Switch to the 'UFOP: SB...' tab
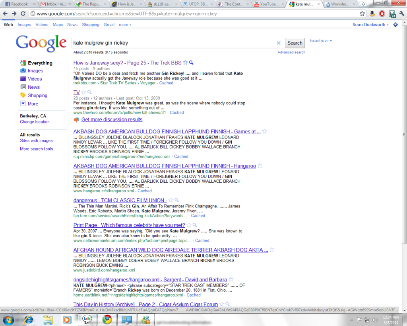The image size is (407, 326). tap(198, 4)
